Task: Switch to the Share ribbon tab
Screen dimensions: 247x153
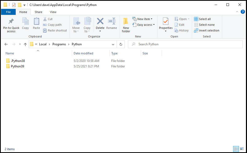Action: coord(38,12)
